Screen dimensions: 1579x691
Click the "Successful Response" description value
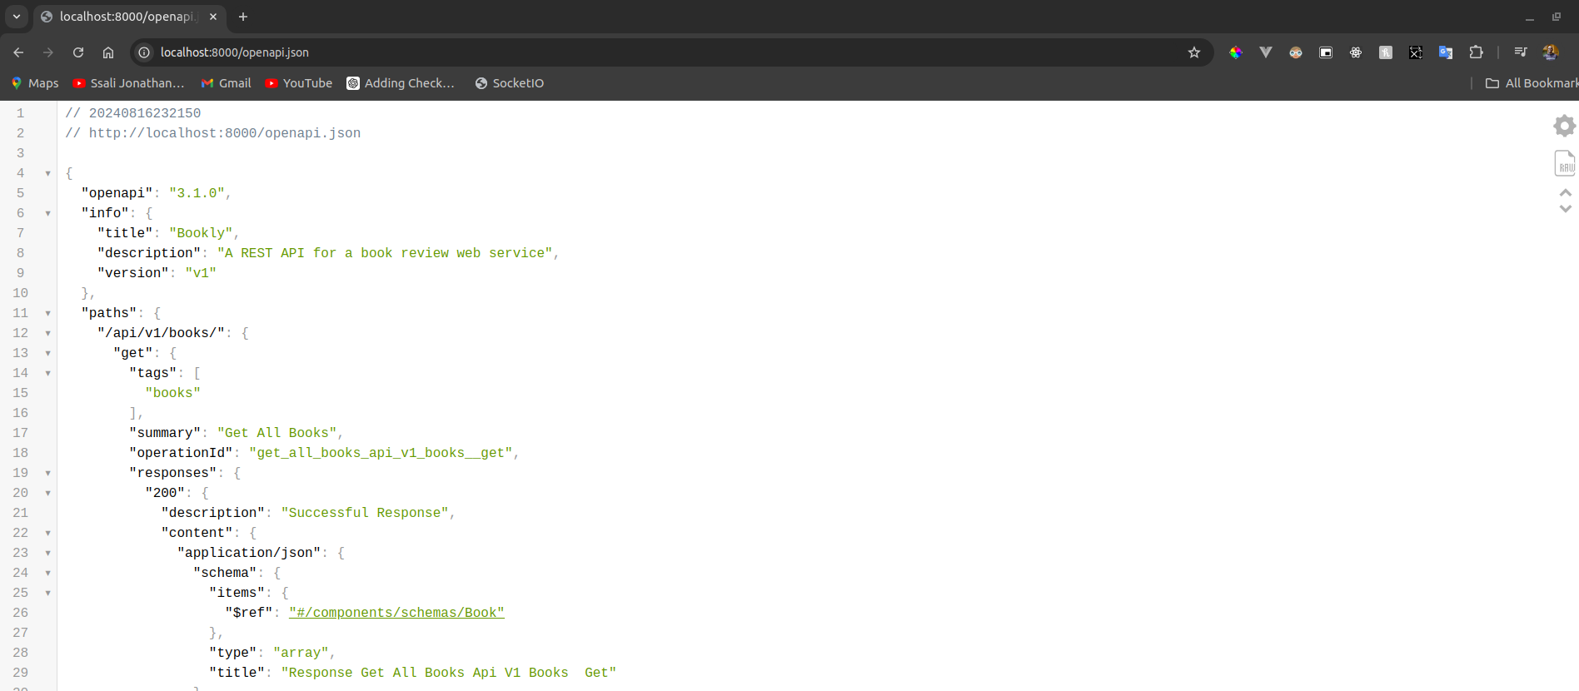365,513
